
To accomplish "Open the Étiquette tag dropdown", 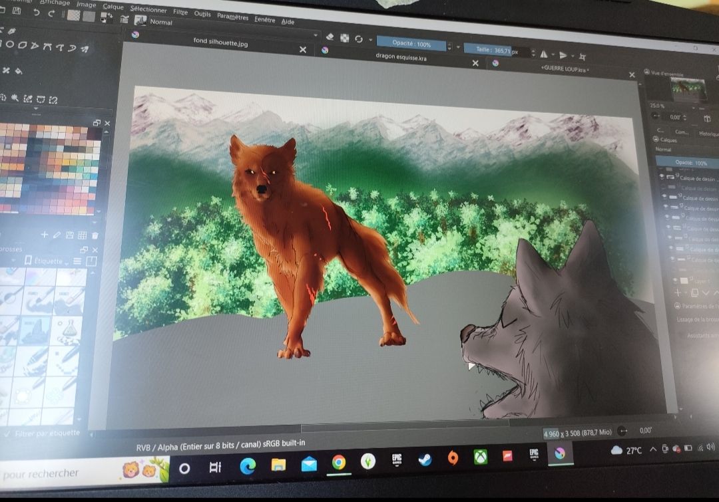I will [x=47, y=261].
